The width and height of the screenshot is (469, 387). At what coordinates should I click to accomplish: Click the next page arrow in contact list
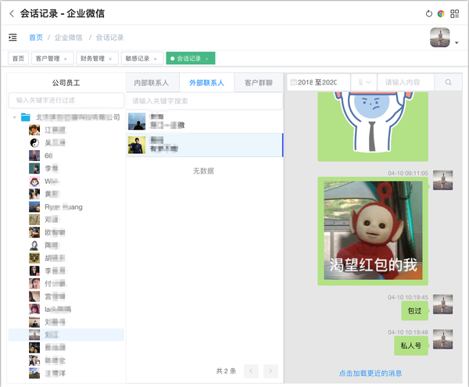coord(270,371)
